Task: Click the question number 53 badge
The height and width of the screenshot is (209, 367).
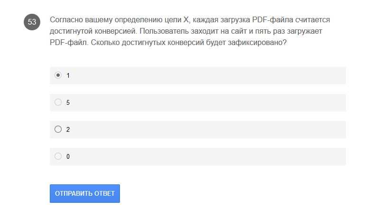Action: (32, 22)
